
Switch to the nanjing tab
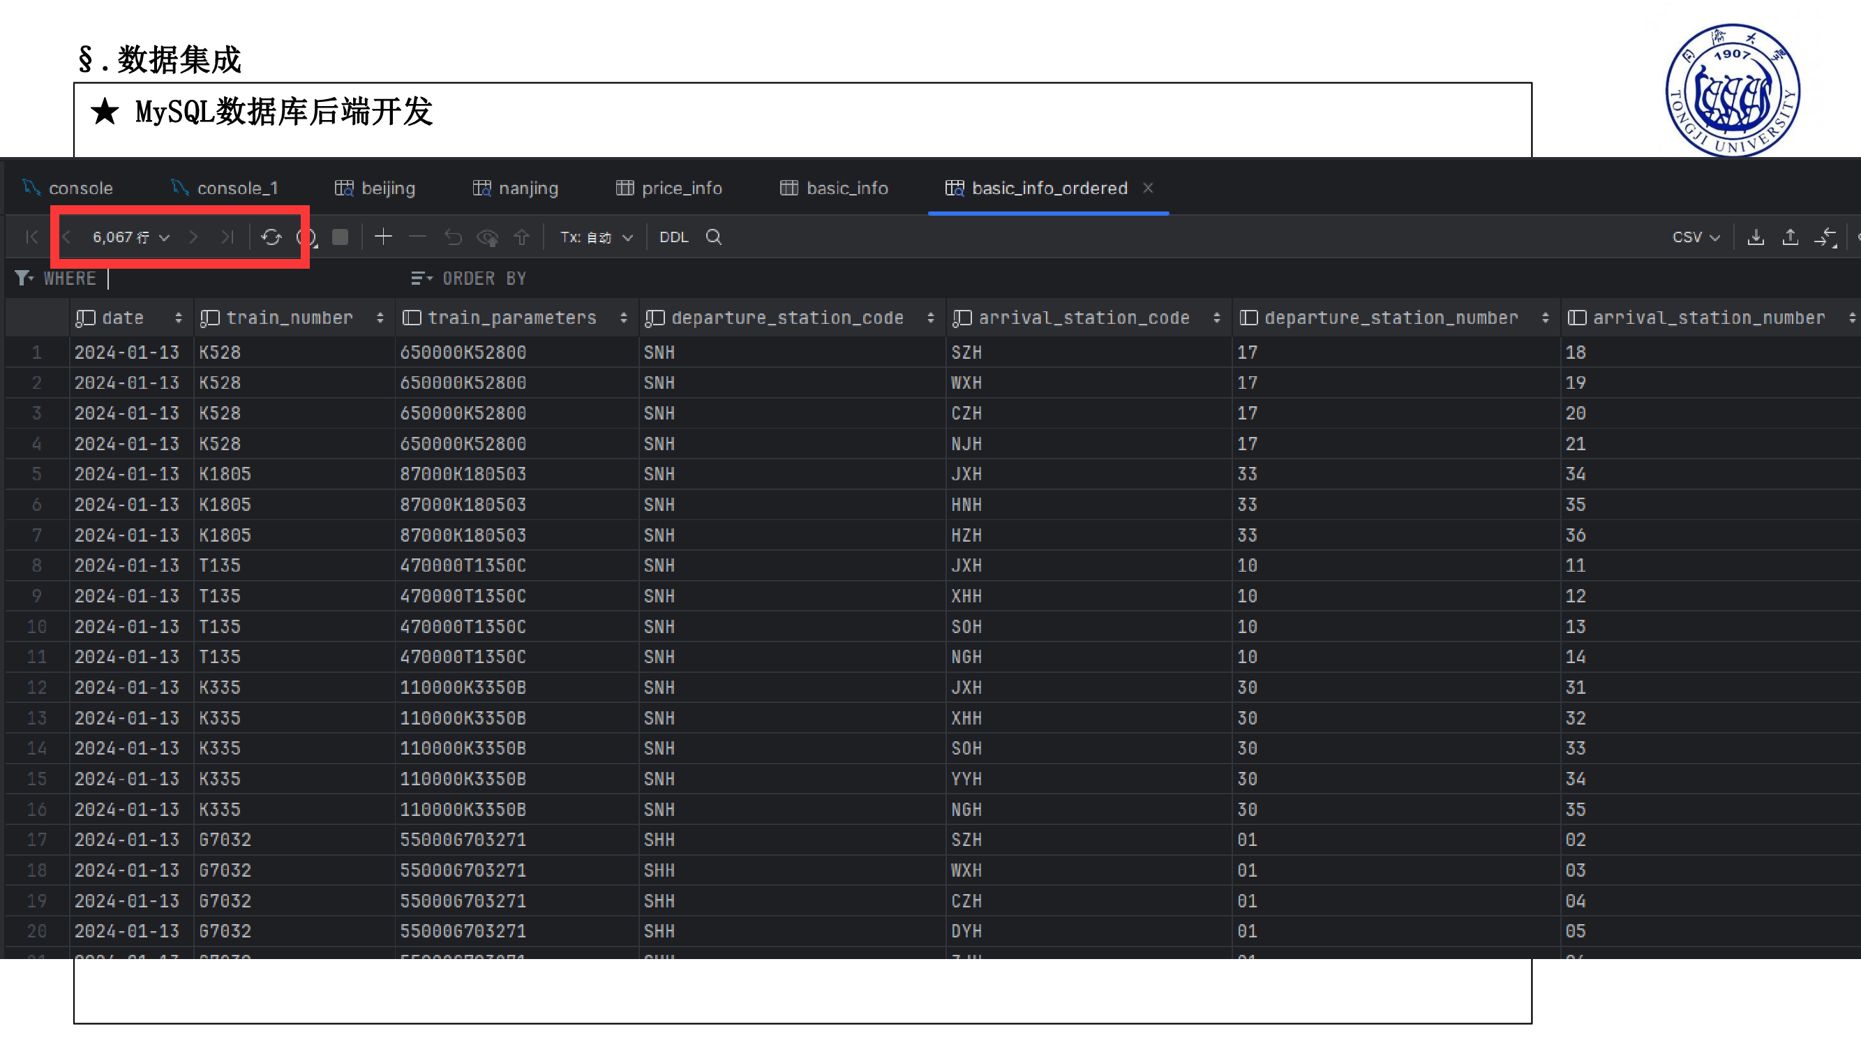[x=515, y=188]
